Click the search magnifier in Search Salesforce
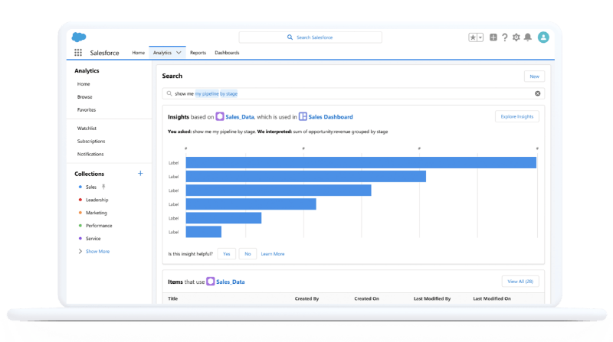Image resolution: width=613 pixels, height=342 pixels. point(290,37)
